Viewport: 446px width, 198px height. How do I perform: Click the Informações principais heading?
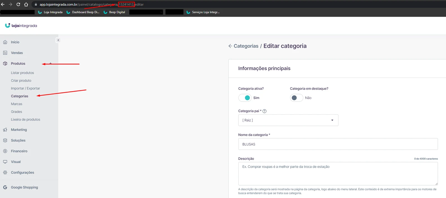click(x=264, y=68)
